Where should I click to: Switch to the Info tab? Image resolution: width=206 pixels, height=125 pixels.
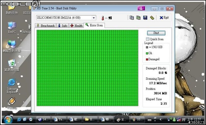(x=63, y=26)
